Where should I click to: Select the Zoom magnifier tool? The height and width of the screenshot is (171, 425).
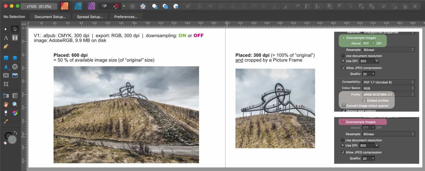click(x=15, y=104)
